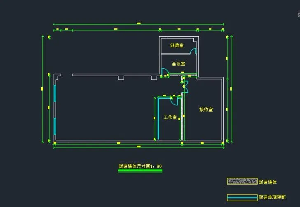Image resolution: width=300 pixels, height=207 pixels.
Task: Select the drawing title 新建墙体尺寸图1：80
Action: pyautogui.click(x=140, y=166)
